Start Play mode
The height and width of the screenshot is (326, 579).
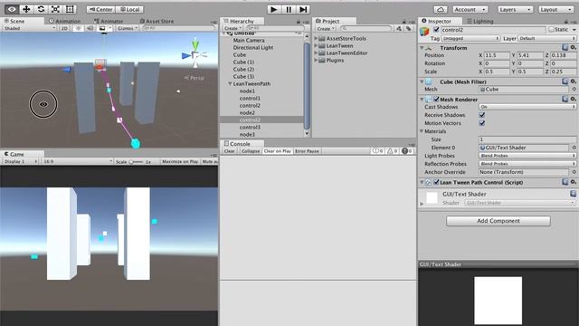pos(273,9)
